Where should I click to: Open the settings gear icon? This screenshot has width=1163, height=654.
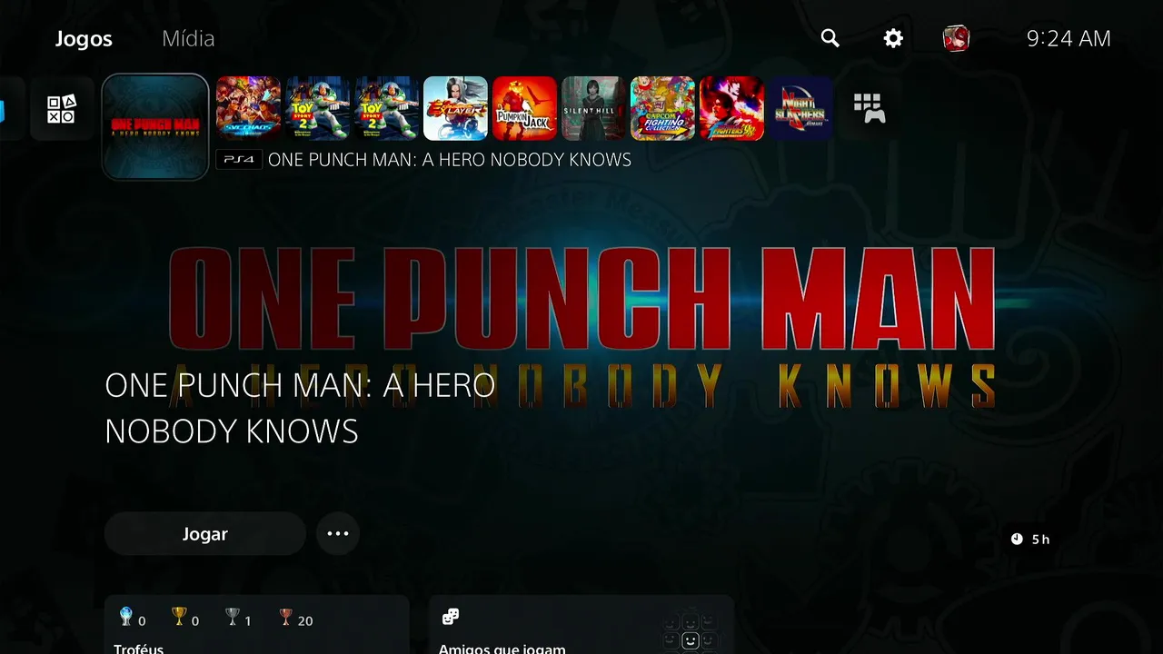click(x=893, y=38)
